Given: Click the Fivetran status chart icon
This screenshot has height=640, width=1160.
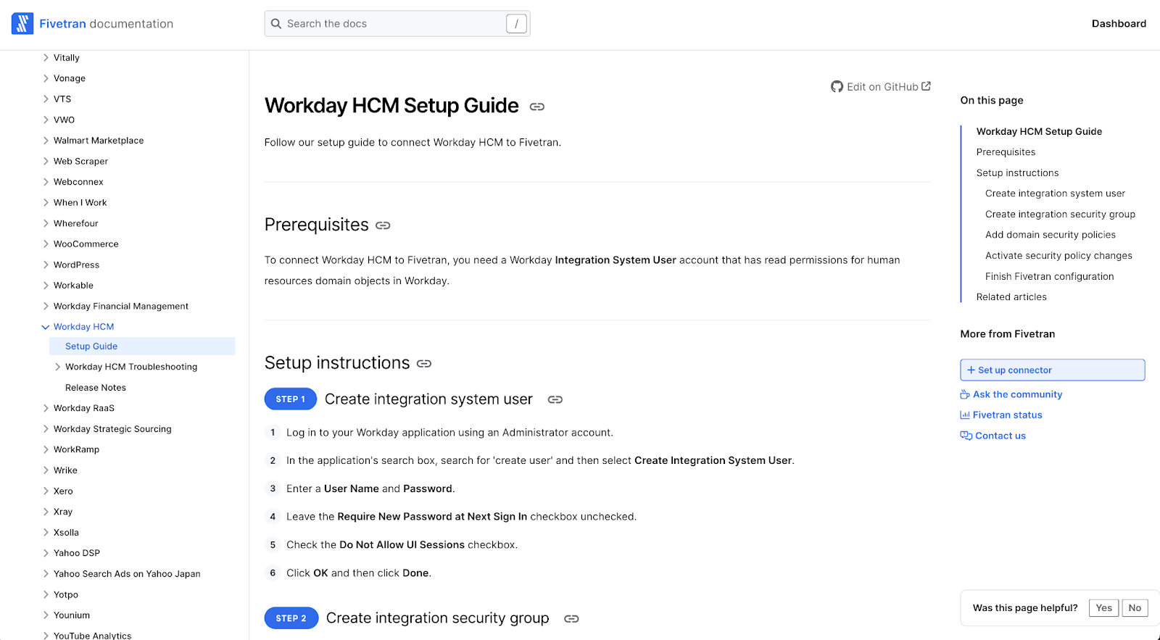Looking at the screenshot, I should (x=965, y=415).
